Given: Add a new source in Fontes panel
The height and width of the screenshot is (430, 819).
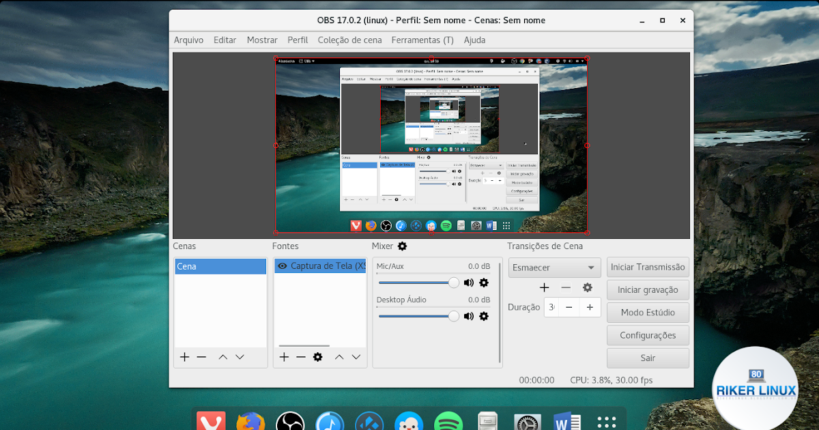Looking at the screenshot, I should (x=284, y=357).
